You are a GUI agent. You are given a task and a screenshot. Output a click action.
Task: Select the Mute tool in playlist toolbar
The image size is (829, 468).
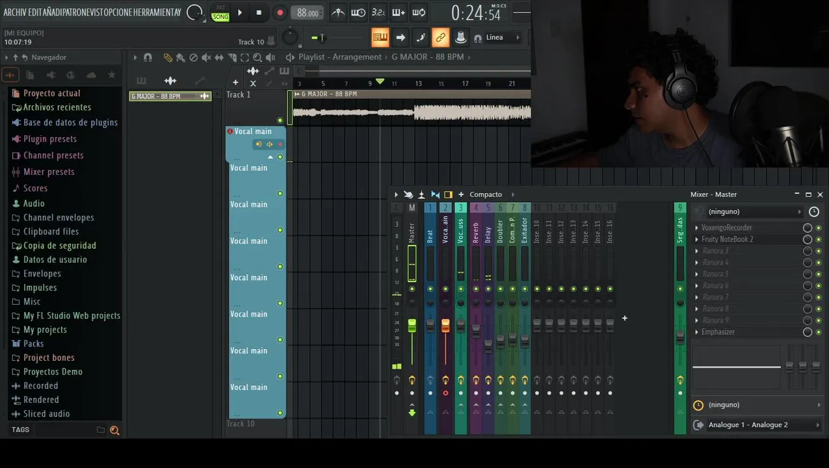[x=206, y=57]
